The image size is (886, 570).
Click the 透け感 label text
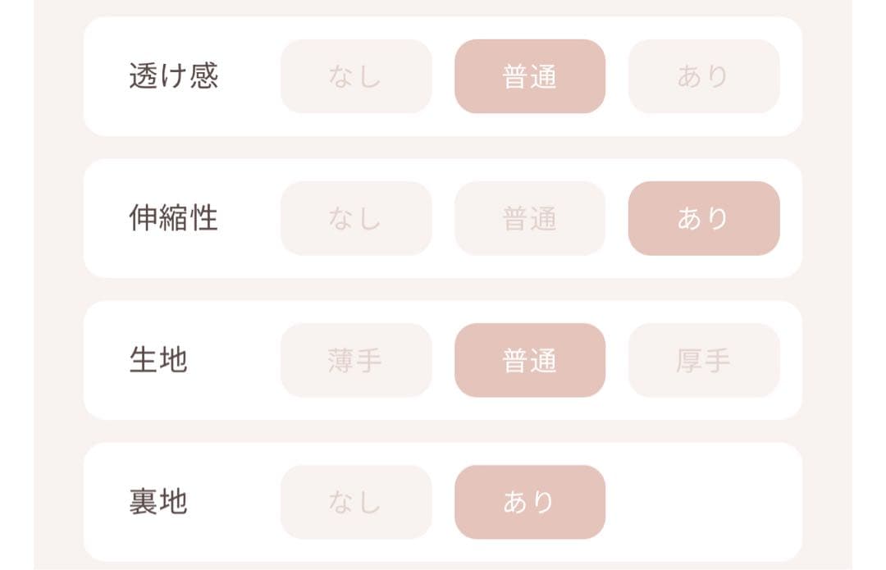(x=173, y=76)
